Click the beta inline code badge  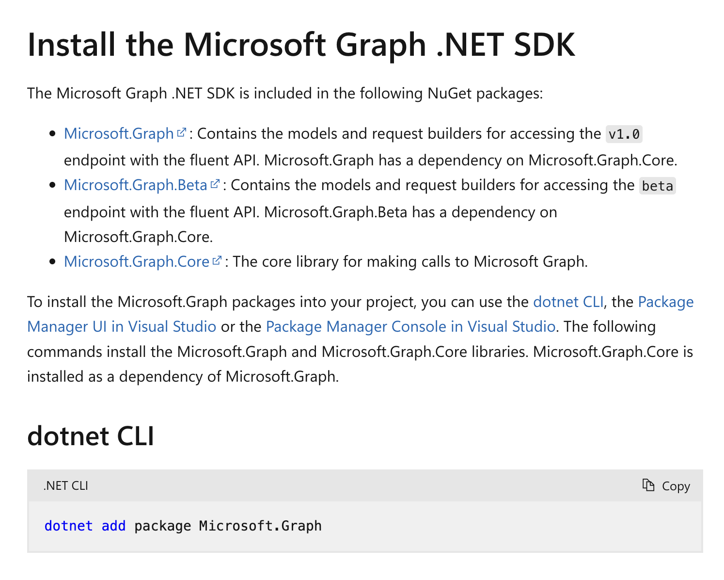[657, 185]
